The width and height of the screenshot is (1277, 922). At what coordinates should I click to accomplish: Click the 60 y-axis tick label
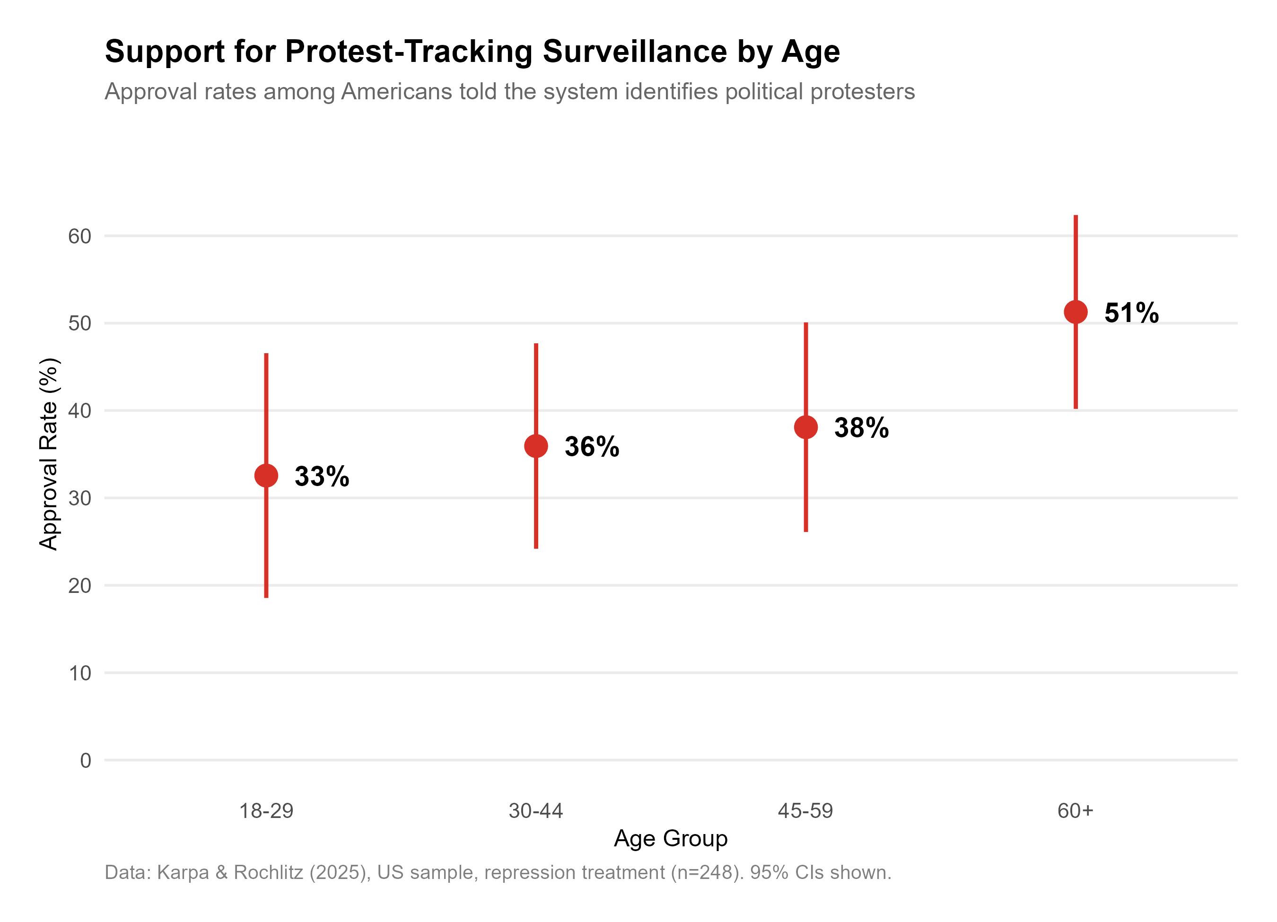click(x=79, y=236)
